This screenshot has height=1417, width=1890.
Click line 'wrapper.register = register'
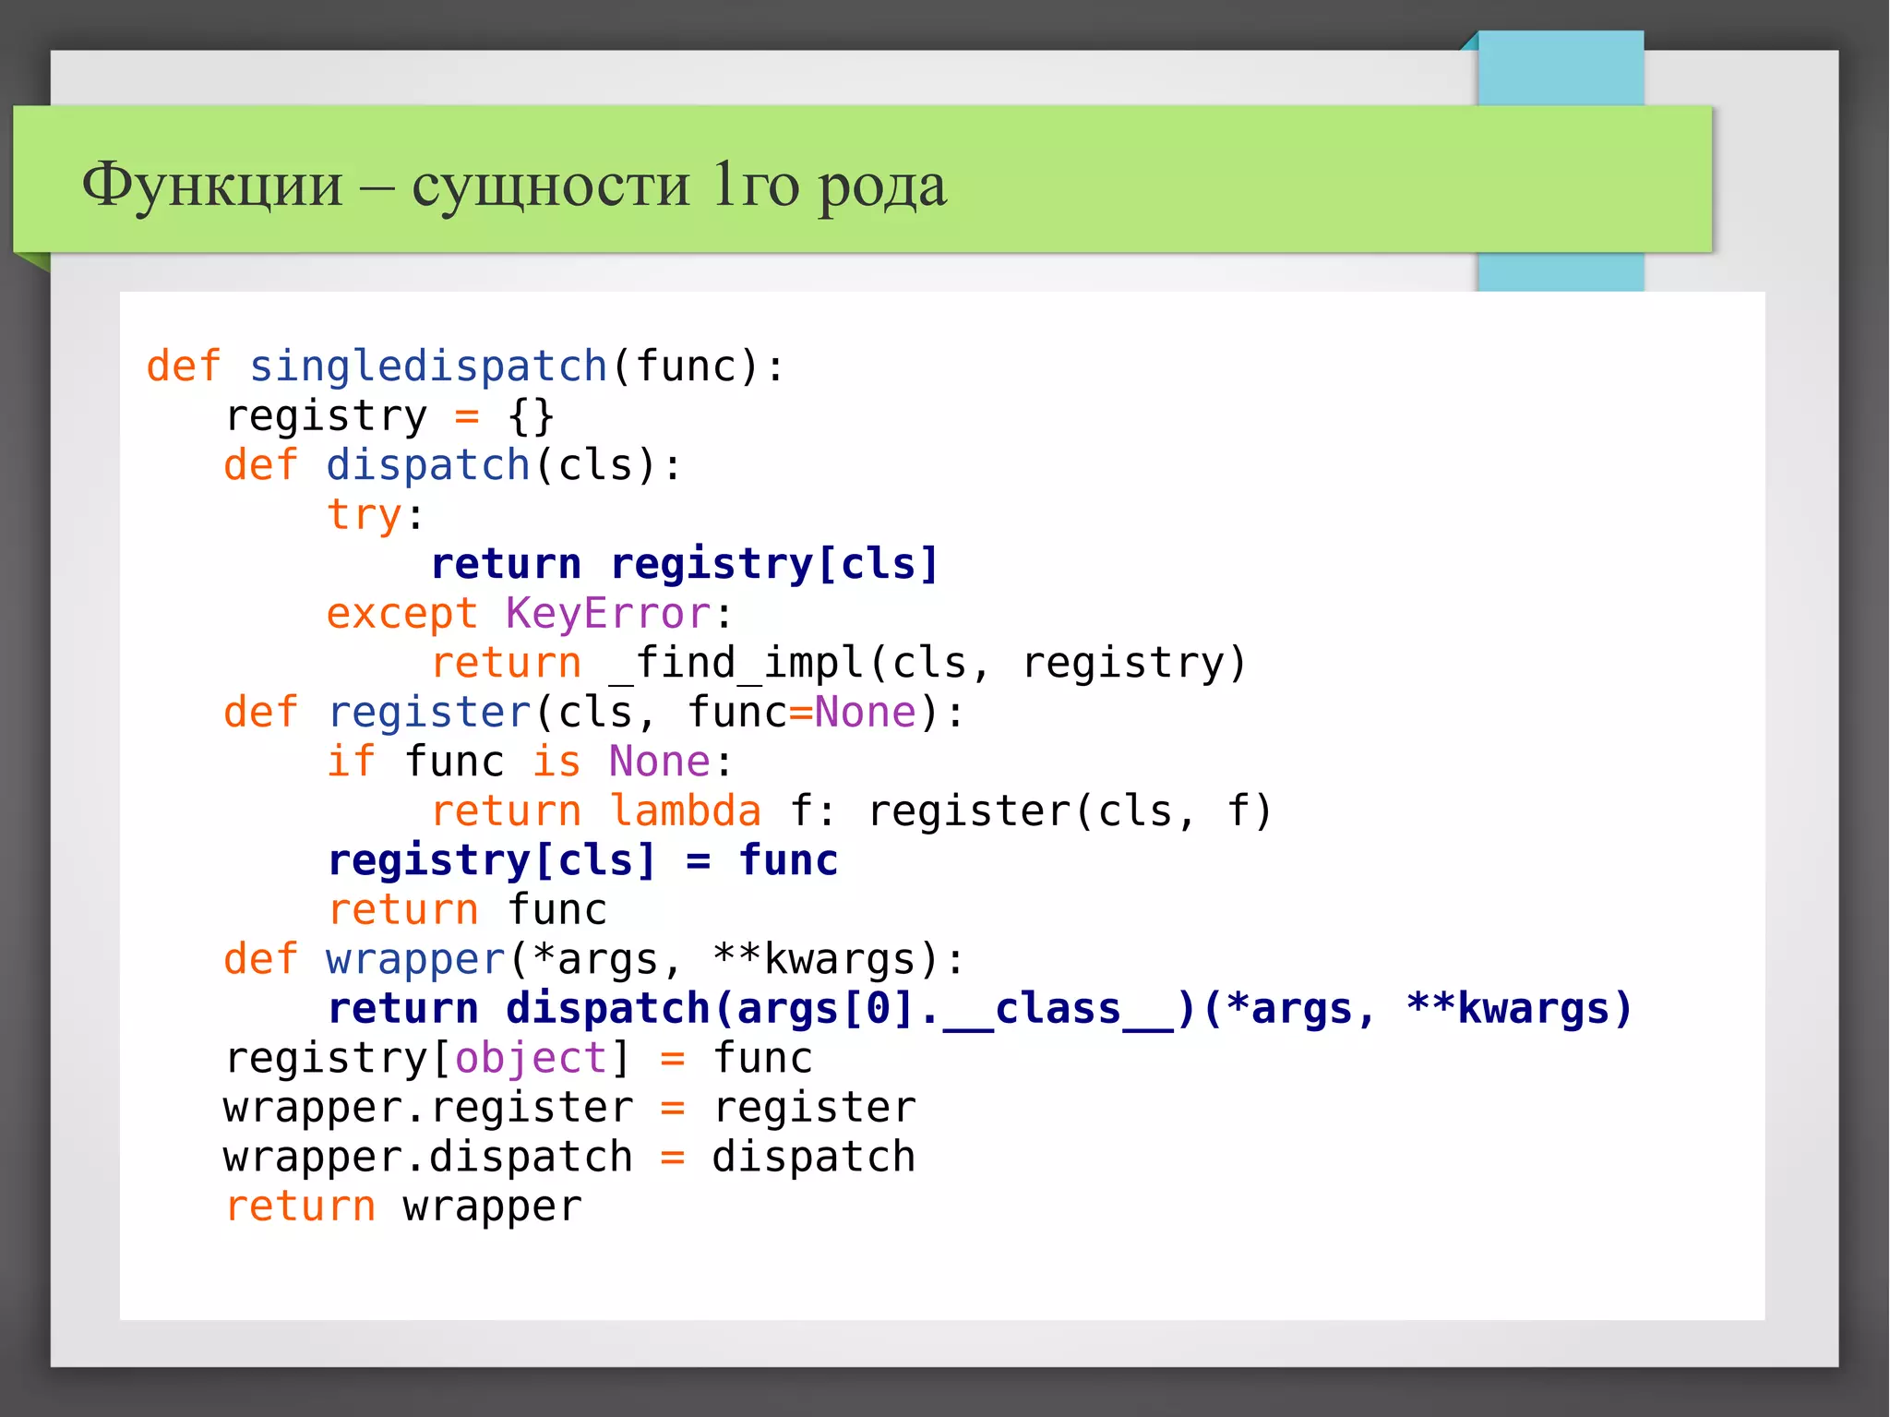tap(569, 1108)
